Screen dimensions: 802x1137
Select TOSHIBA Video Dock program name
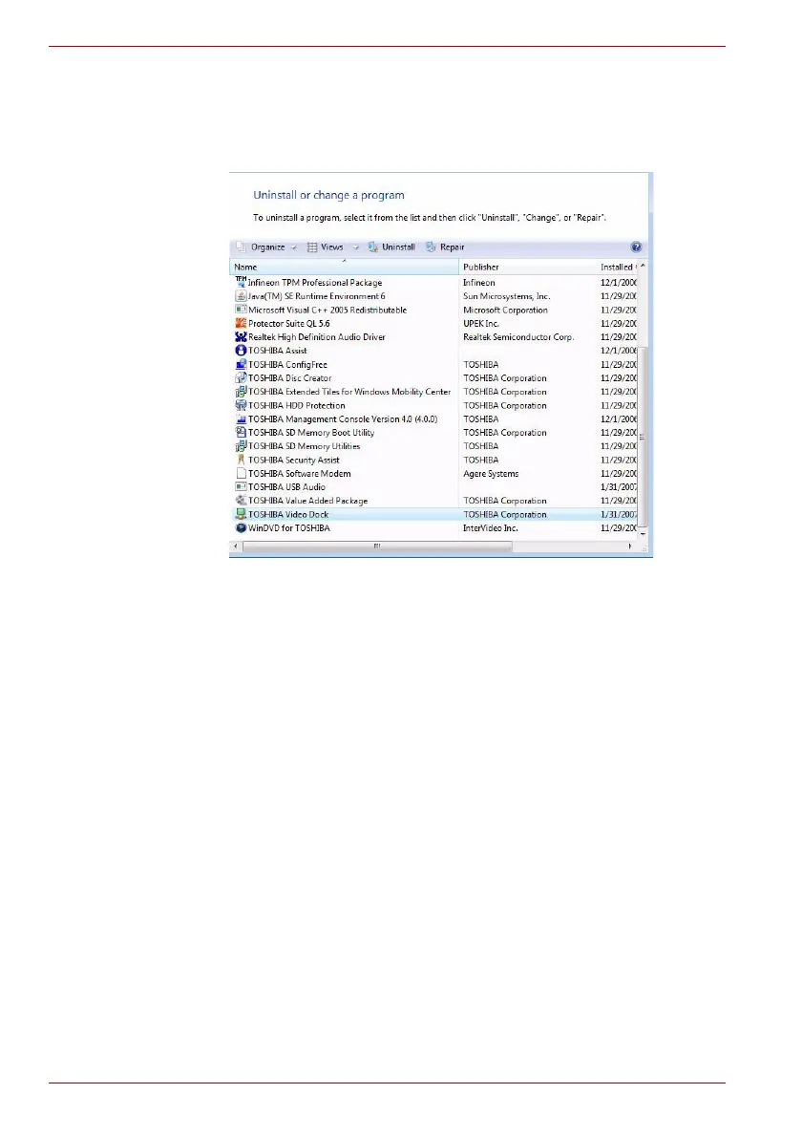tap(288, 515)
